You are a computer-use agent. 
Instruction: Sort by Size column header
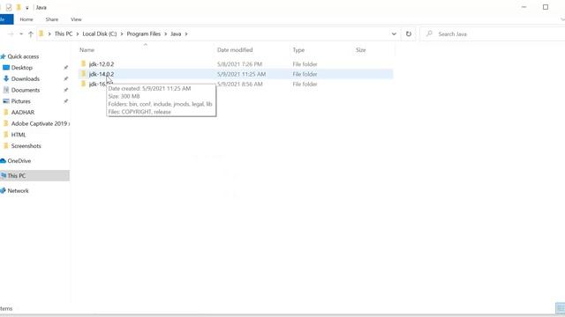361,50
